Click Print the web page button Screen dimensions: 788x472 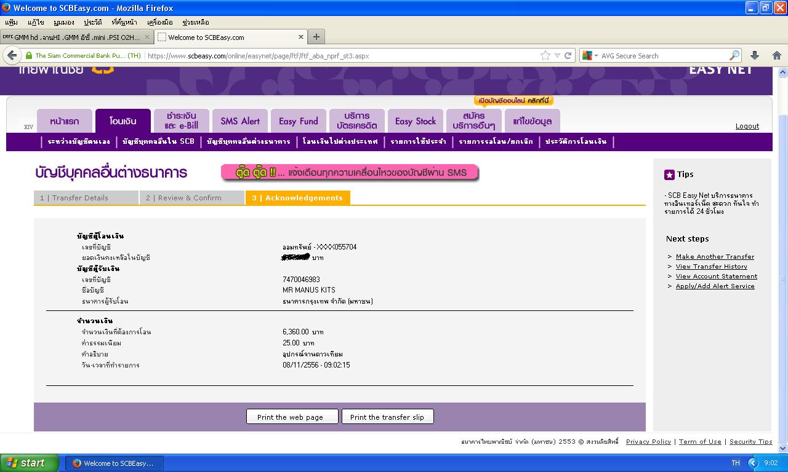[292, 417]
